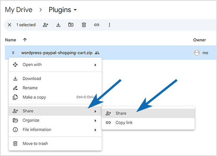The image size is (217, 156).
Task: Choose Share in the main context menu
Action: click(x=55, y=111)
